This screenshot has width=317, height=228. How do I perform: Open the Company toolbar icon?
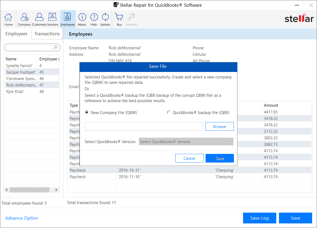tap(24, 19)
